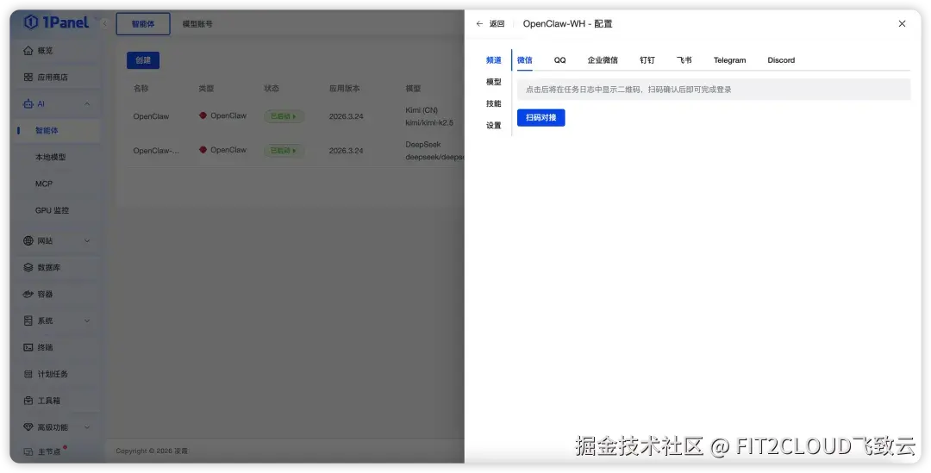Viewport: 931px width, 473px height.
Task: Click the 网站 globe icon
Action: click(x=28, y=241)
